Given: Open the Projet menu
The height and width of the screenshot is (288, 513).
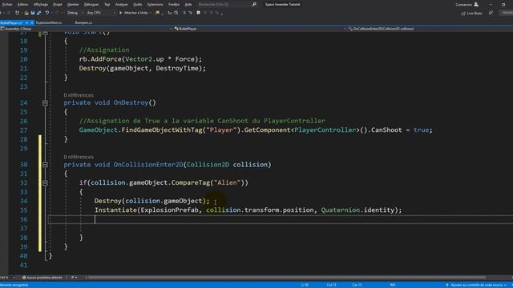Looking at the screenshot, I should (x=58, y=5).
